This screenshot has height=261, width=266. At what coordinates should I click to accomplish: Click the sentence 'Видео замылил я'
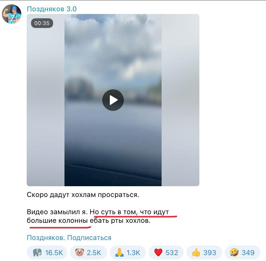pyautogui.click(x=57, y=212)
